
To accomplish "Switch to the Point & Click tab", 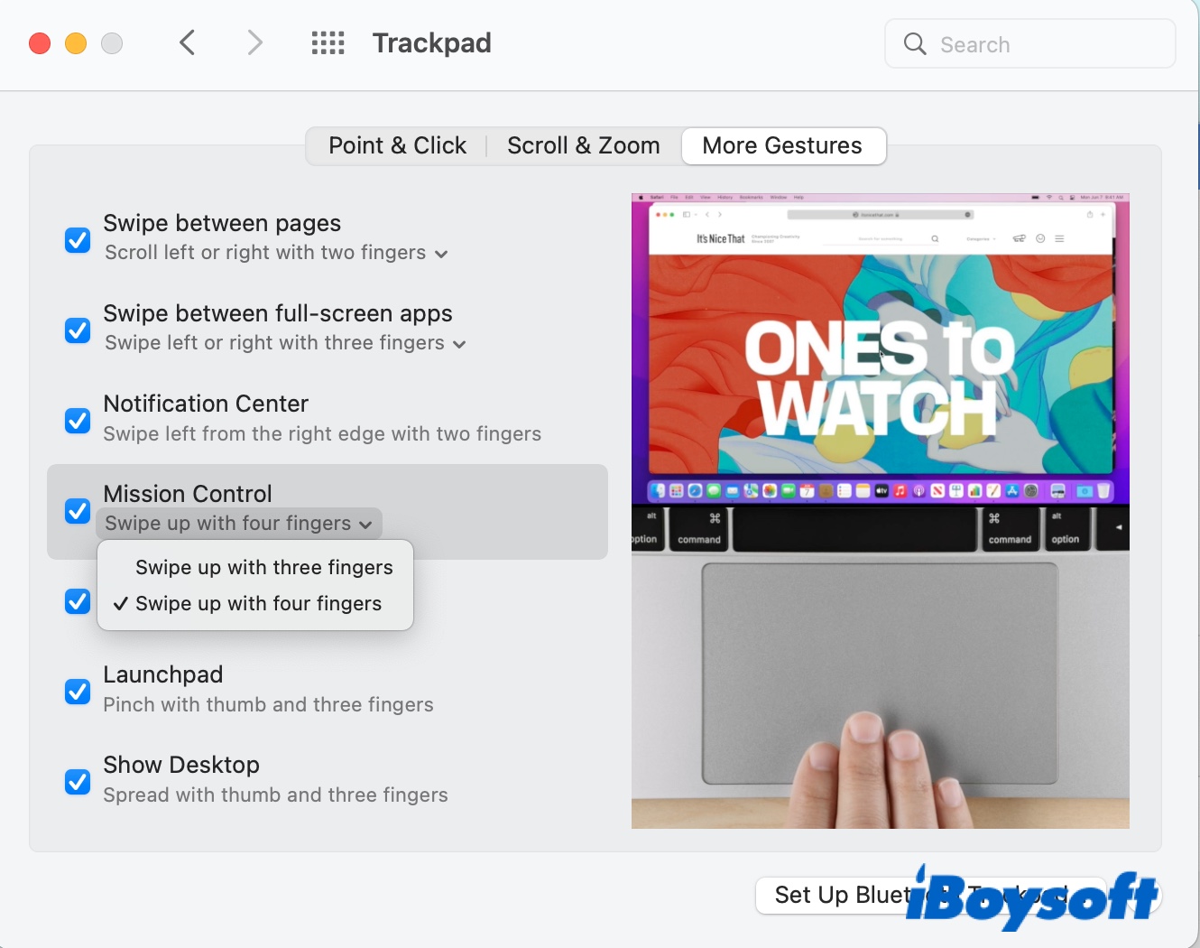I will point(397,145).
